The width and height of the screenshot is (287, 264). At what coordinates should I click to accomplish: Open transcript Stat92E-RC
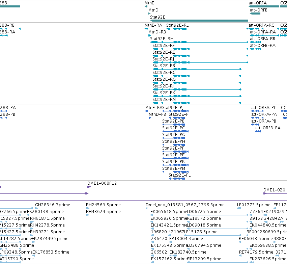[164, 73]
